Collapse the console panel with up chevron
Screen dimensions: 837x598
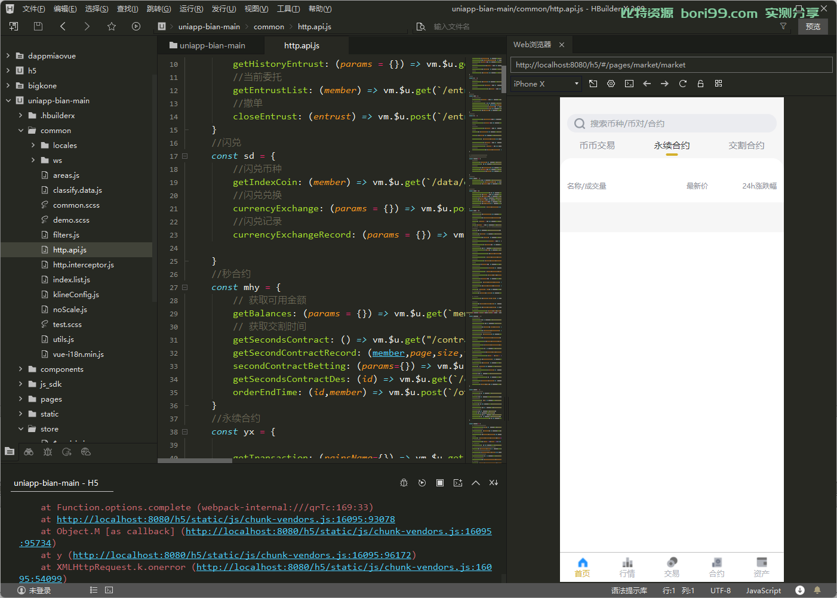point(476,483)
